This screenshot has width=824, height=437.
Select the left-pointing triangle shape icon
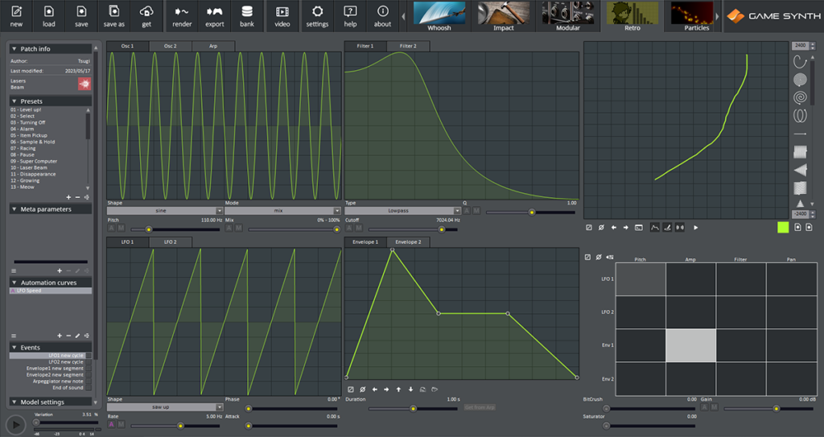(x=800, y=170)
